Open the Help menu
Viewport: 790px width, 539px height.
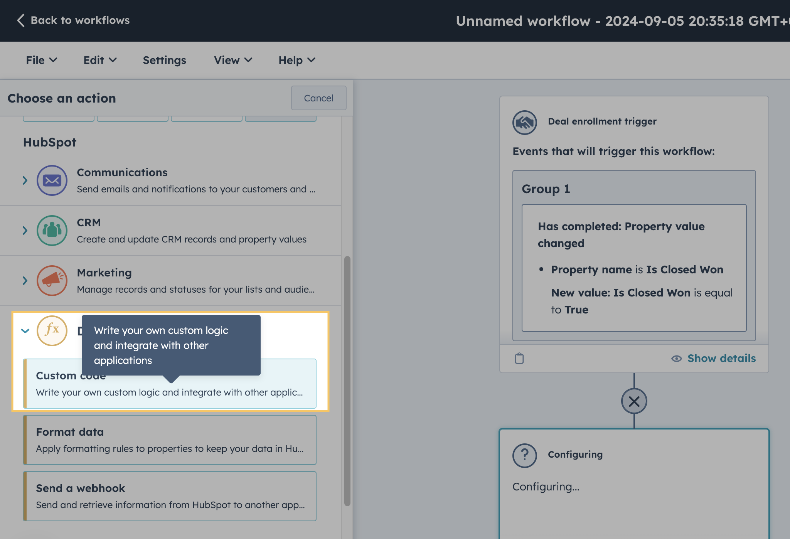[297, 60]
